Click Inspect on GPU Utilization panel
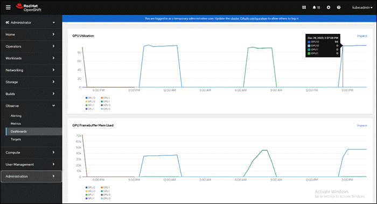Viewport: 377px width, 204px height. [x=362, y=36]
